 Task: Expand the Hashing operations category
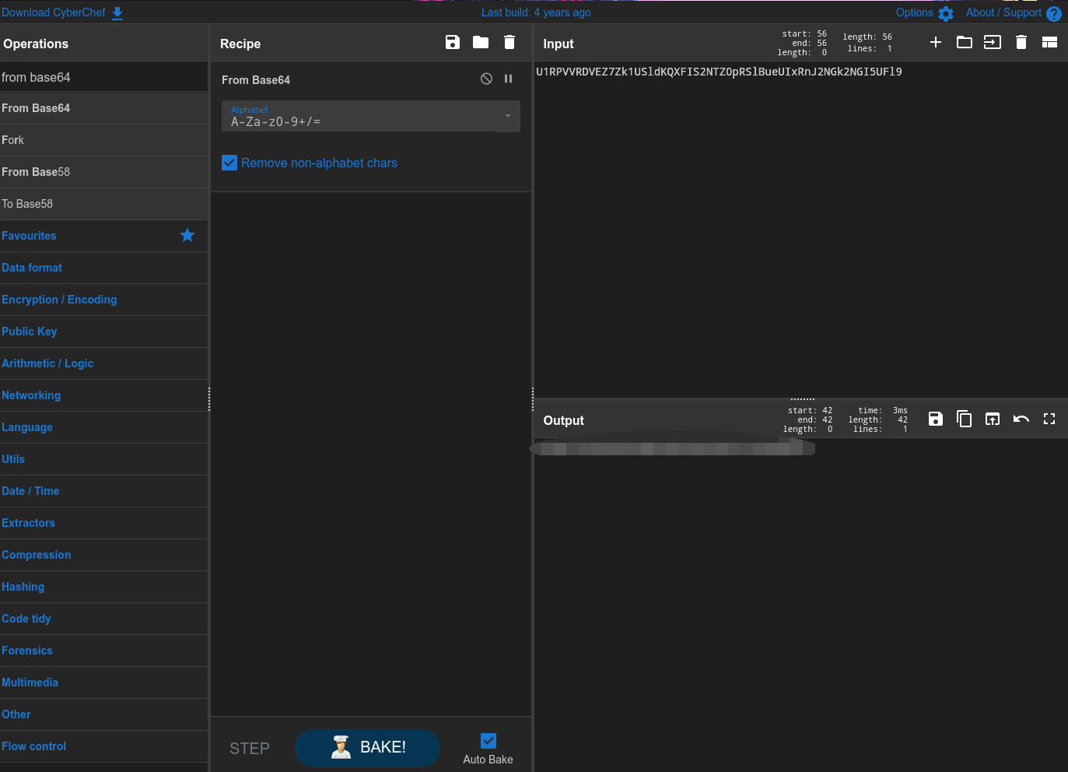(x=23, y=587)
